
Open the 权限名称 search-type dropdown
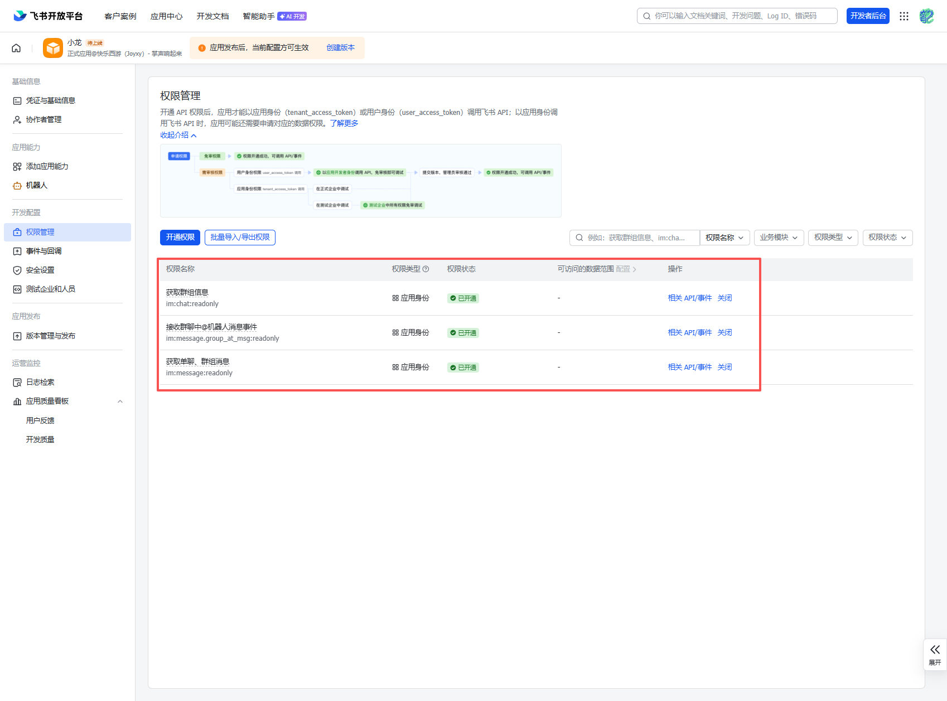click(724, 238)
